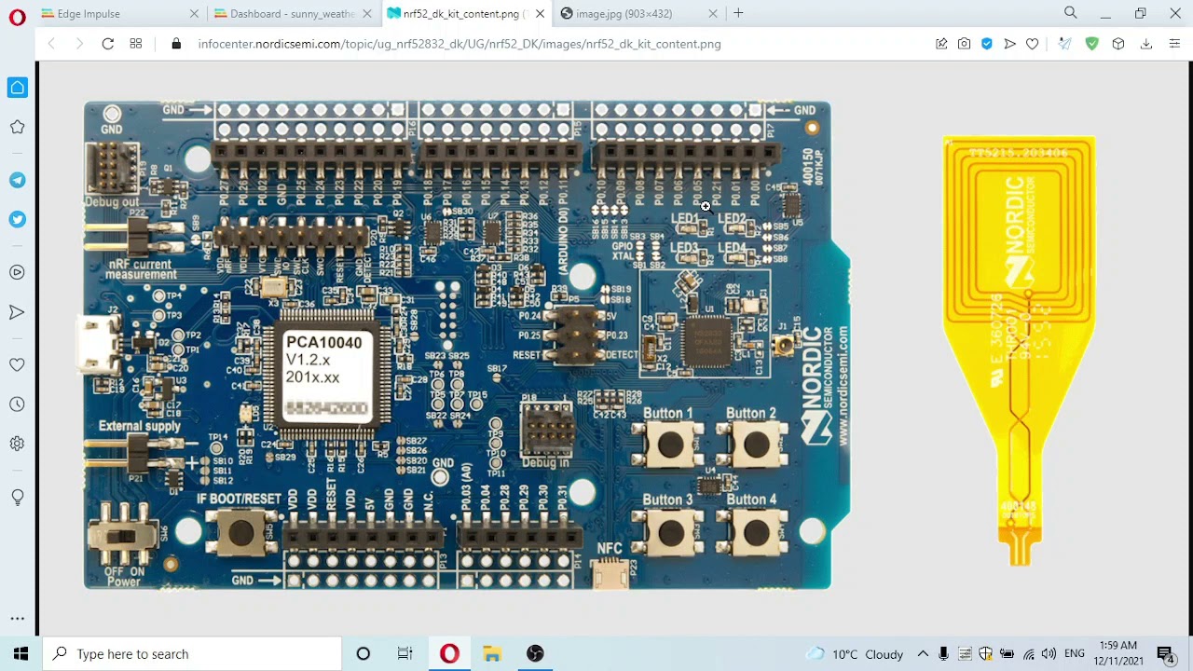Reload the current page

click(108, 44)
